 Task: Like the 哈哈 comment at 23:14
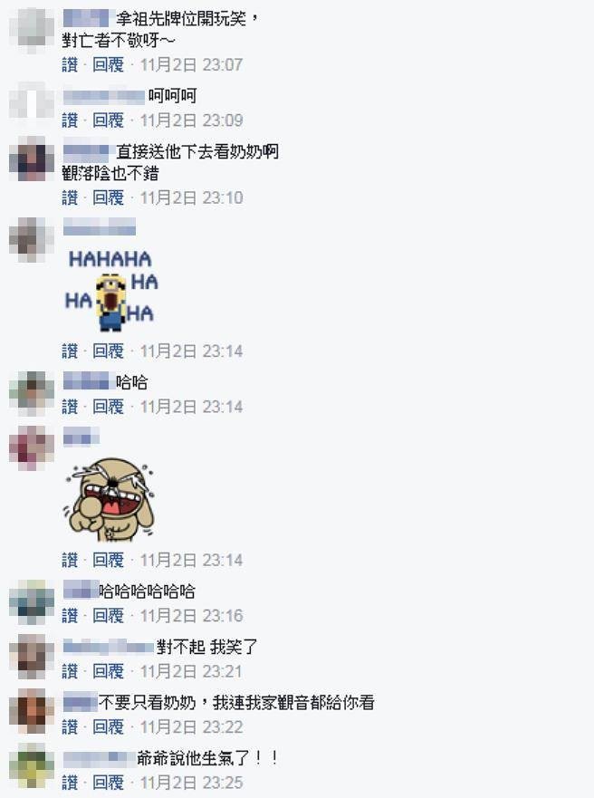70,407
